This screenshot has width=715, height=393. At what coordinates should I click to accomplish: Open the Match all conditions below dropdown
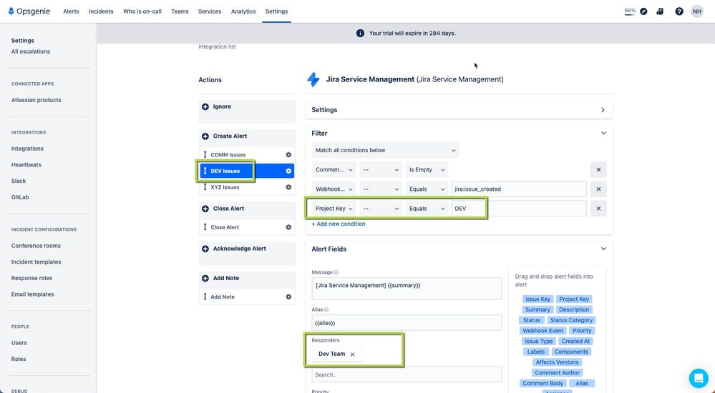click(385, 150)
